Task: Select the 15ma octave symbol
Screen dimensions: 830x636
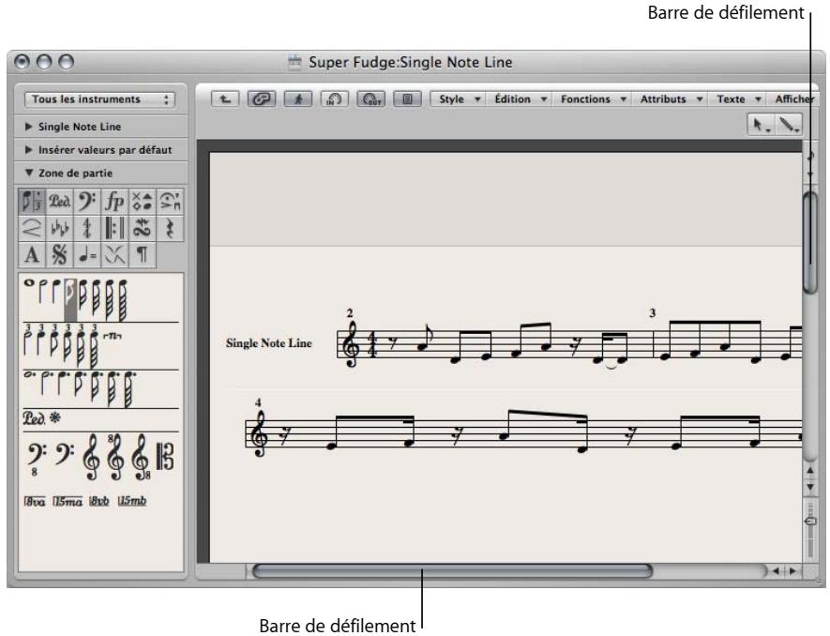Action: pos(68,501)
